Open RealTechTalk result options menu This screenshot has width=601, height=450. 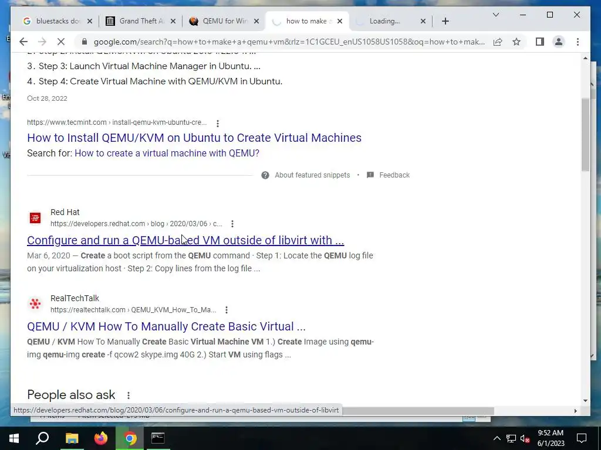226,309
